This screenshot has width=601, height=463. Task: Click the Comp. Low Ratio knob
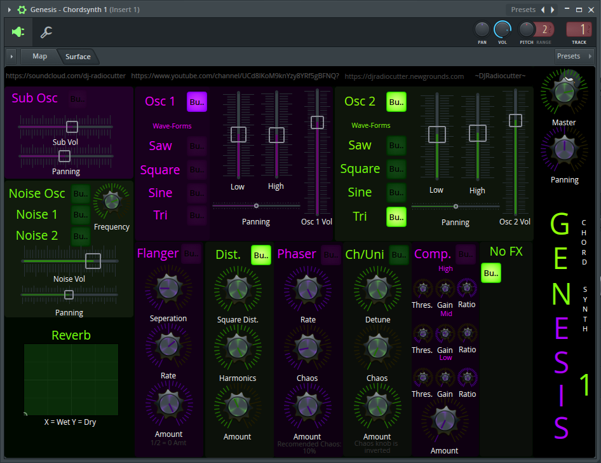tap(467, 378)
